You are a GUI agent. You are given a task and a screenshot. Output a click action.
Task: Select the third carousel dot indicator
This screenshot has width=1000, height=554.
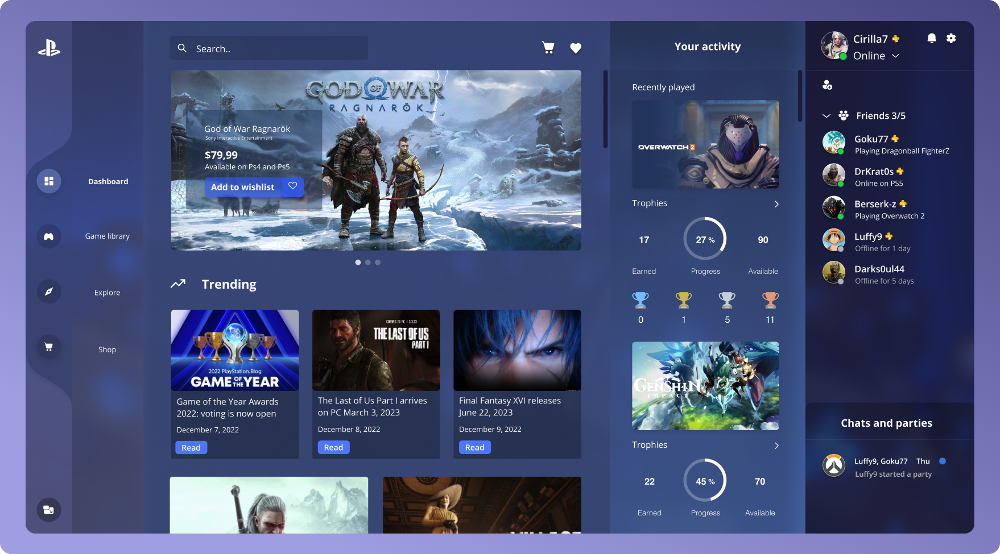click(378, 263)
